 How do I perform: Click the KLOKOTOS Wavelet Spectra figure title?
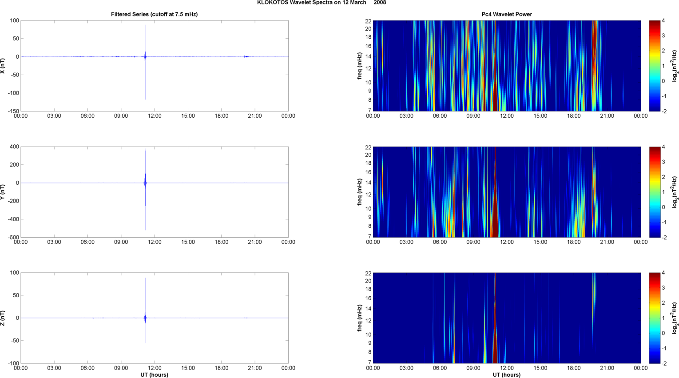[x=321, y=3]
